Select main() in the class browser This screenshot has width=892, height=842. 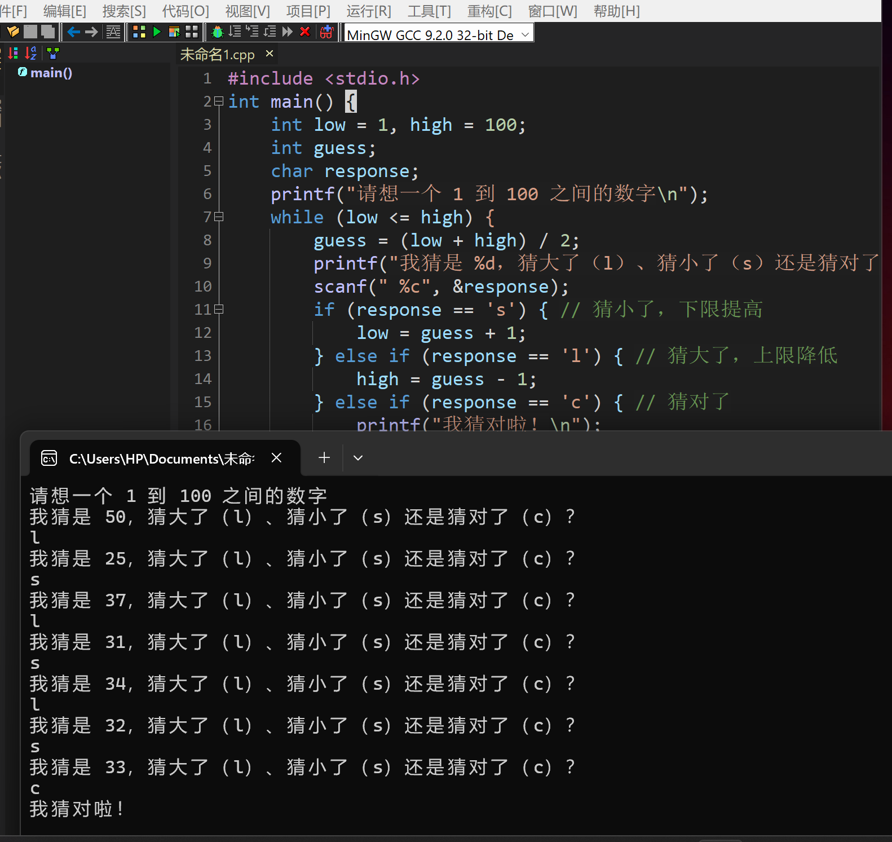point(51,73)
